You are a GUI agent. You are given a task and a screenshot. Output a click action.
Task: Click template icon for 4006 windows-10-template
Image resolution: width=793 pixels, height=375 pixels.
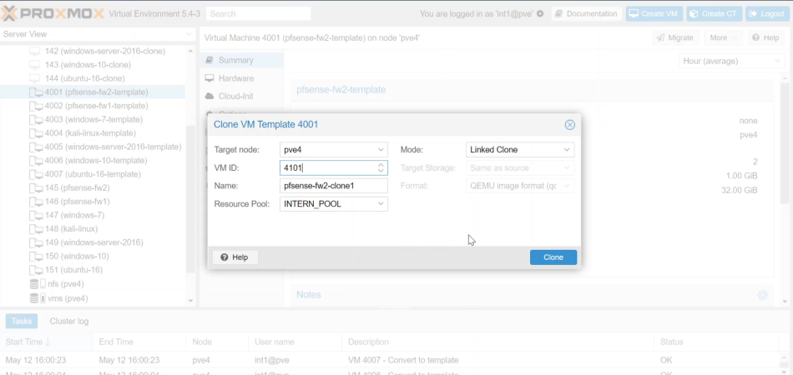click(36, 161)
